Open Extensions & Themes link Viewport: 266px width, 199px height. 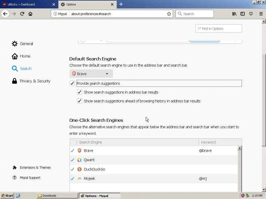pyautogui.click(x=32, y=168)
